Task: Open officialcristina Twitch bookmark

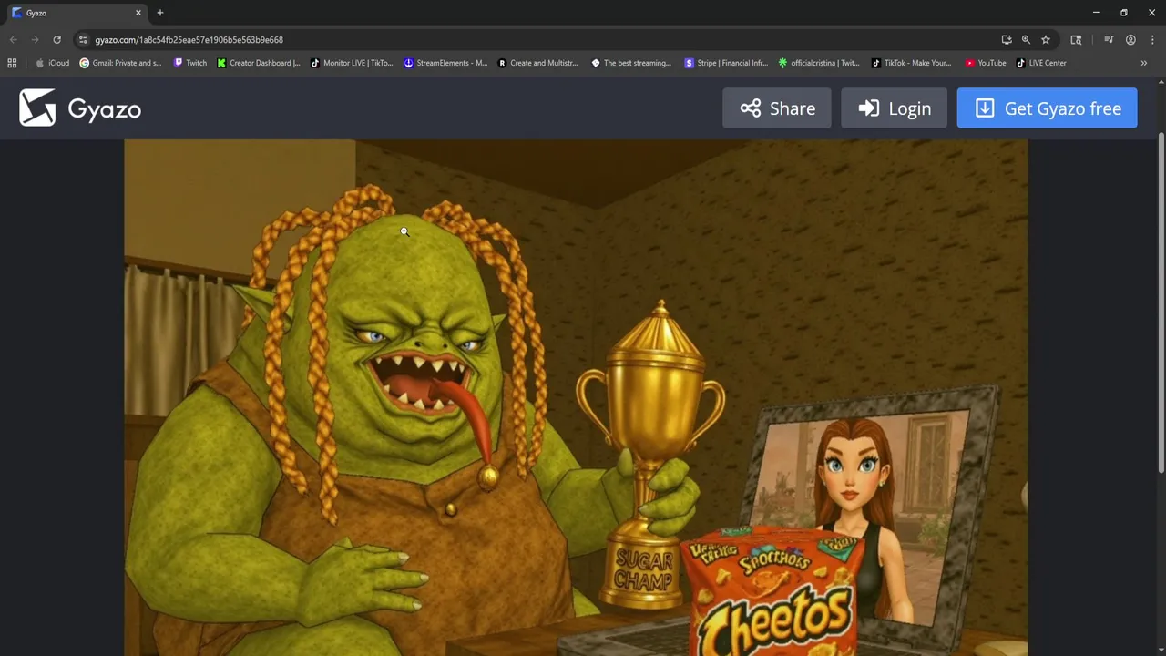Action: [818, 63]
